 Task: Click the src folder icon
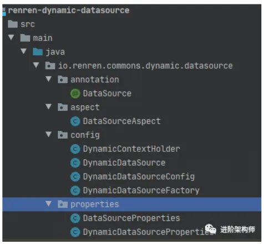(x=13, y=24)
